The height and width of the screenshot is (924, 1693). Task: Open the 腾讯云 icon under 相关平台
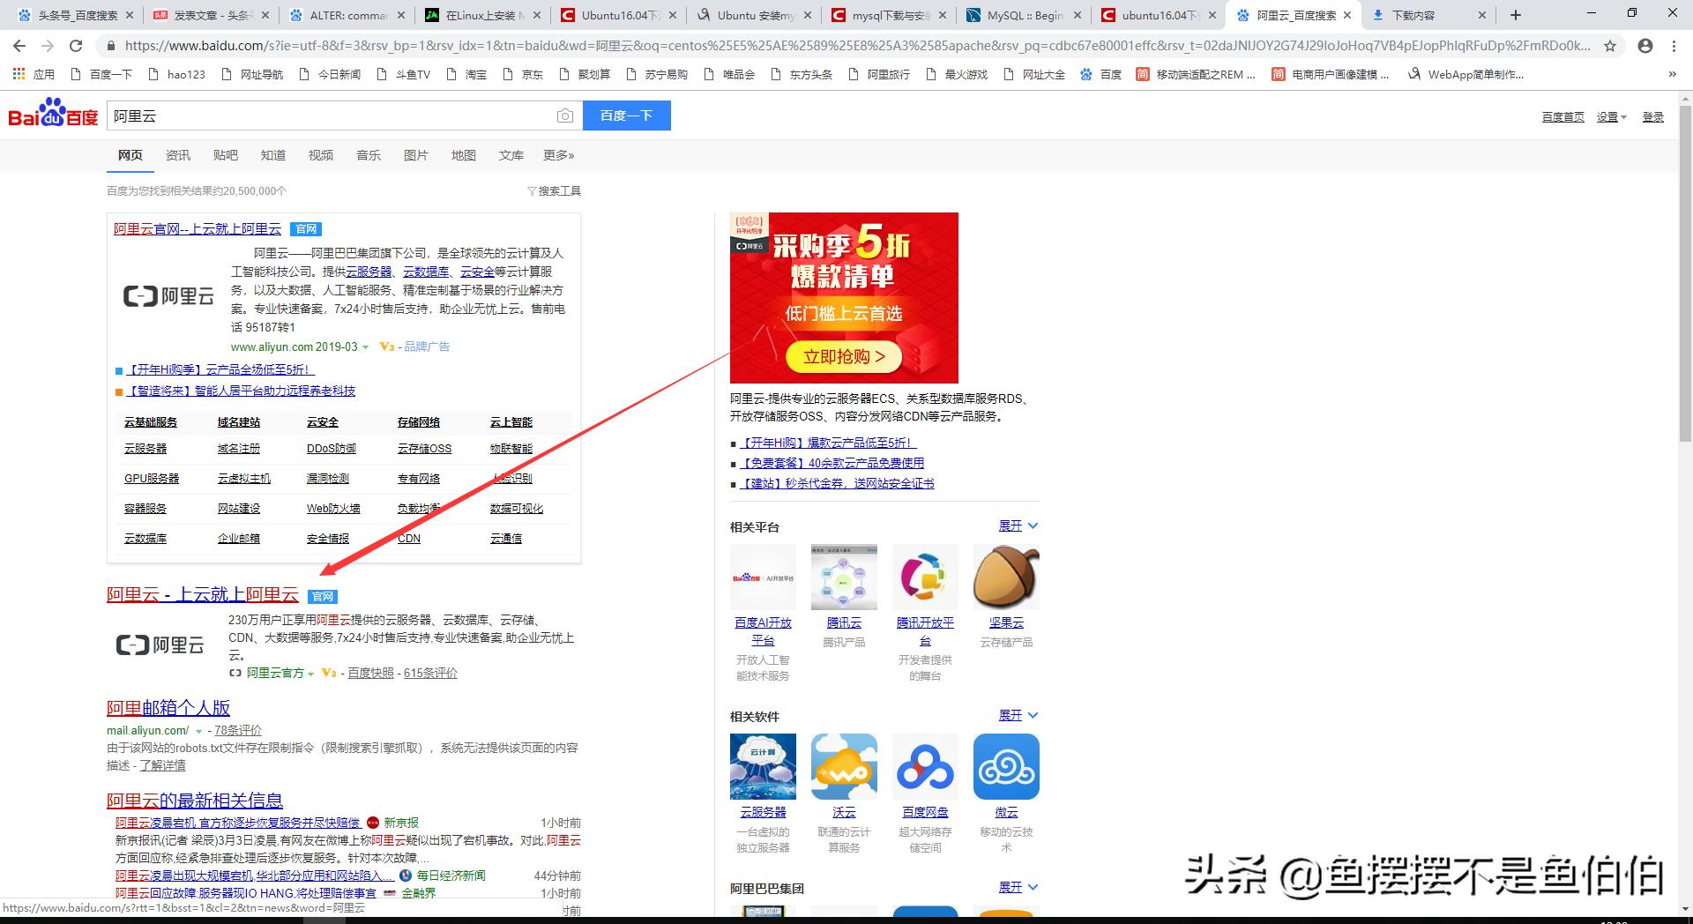[844, 577]
